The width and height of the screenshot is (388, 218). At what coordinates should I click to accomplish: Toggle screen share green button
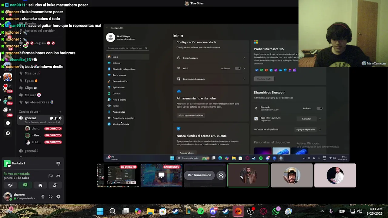(25, 185)
